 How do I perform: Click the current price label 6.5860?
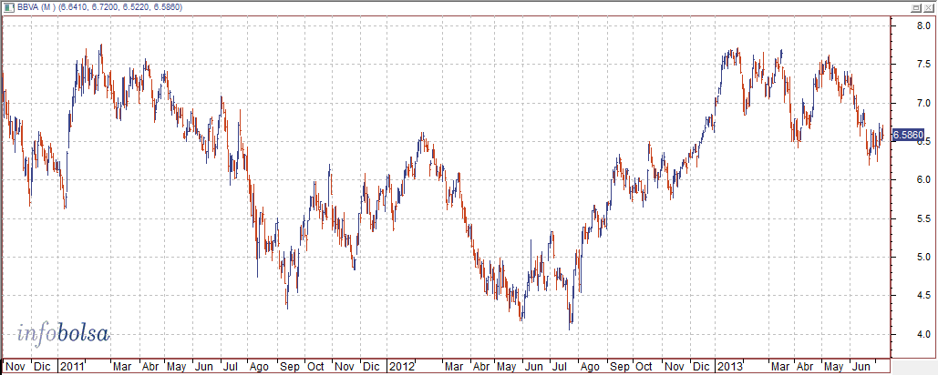point(909,136)
